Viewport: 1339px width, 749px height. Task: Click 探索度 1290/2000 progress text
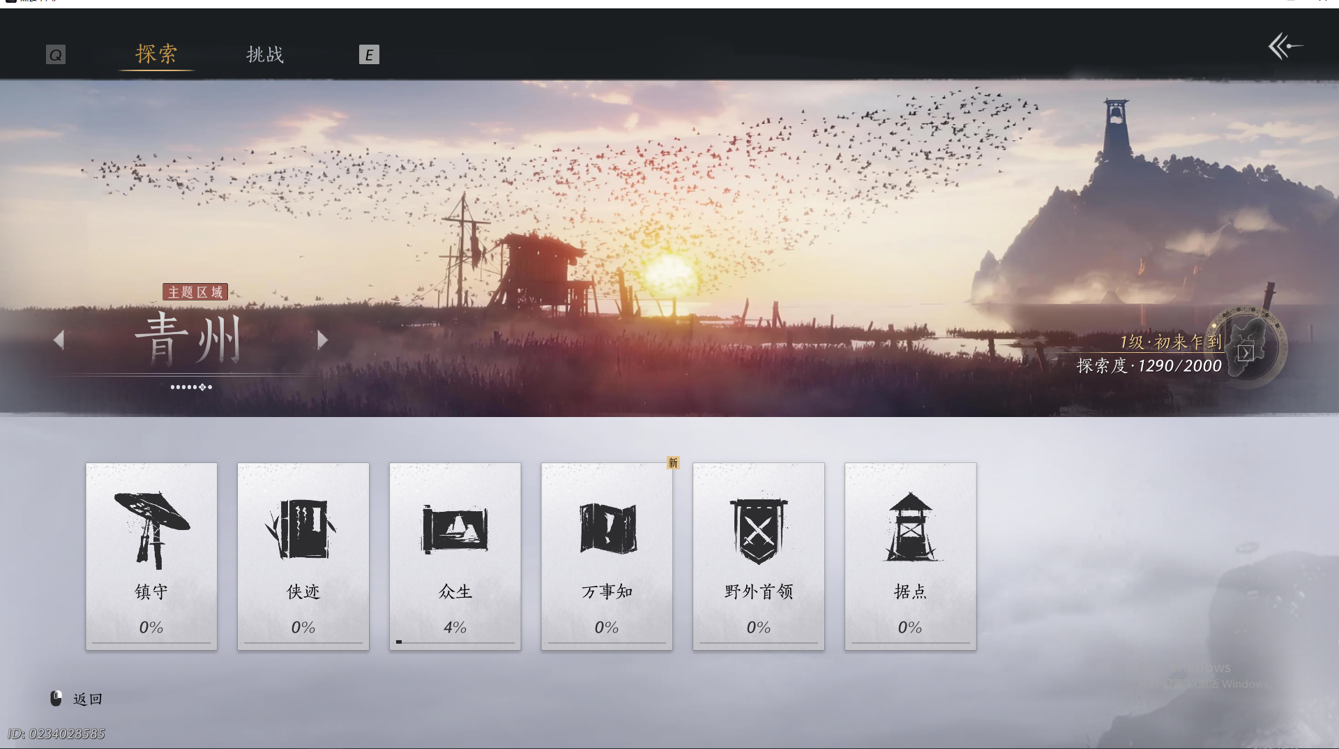click(x=1149, y=365)
